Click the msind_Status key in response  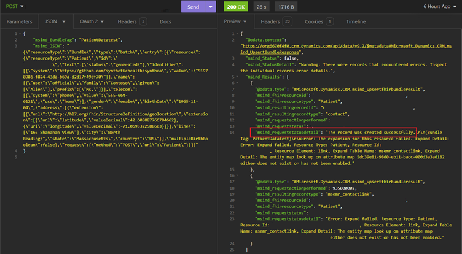pyautogui.click(x=262, y=58)
